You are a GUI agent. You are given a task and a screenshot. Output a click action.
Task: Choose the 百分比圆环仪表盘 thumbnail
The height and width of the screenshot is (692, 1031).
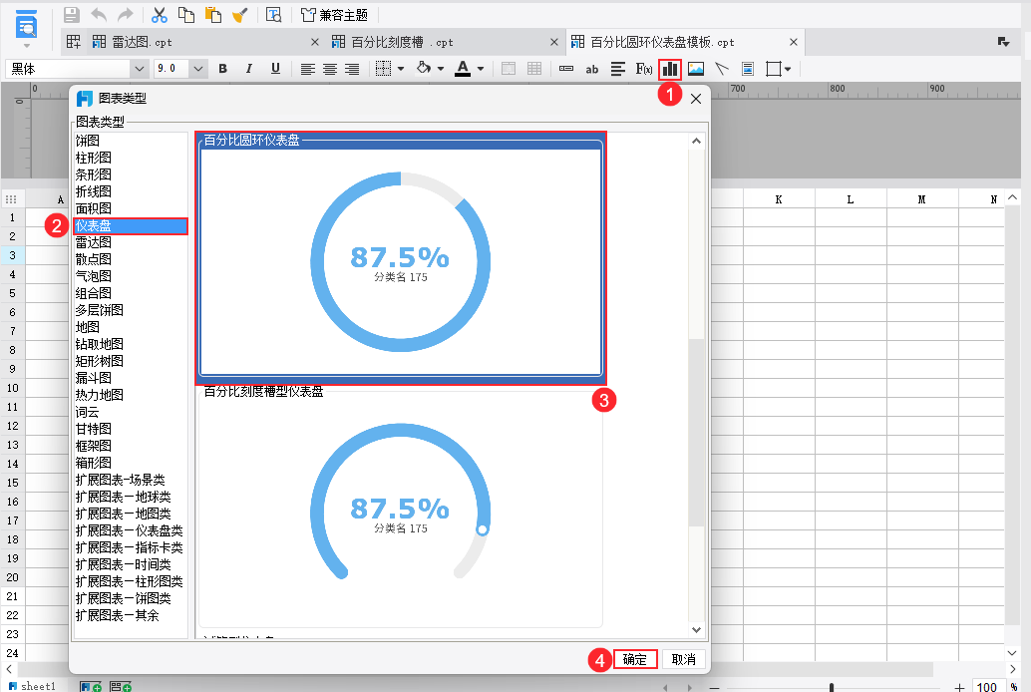click(x=401, y=258)
